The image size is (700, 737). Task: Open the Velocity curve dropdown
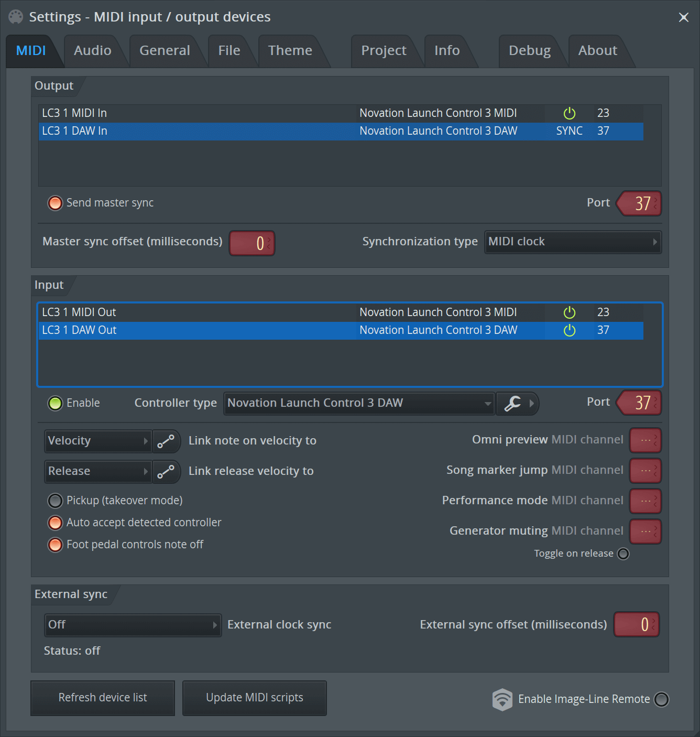(98, 441)
